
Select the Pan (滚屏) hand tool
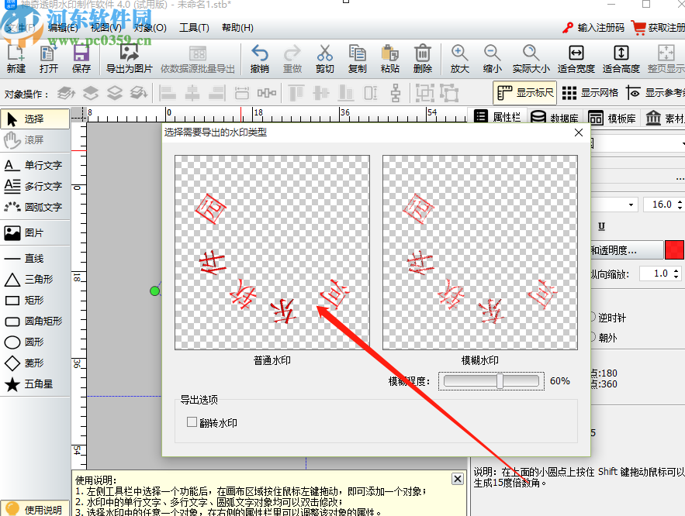[35, 139]
